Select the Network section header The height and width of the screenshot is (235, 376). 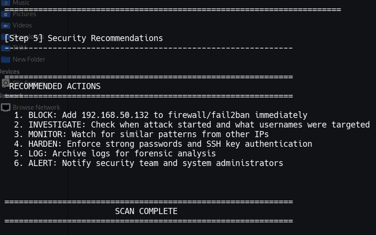[x=11, y=95]
